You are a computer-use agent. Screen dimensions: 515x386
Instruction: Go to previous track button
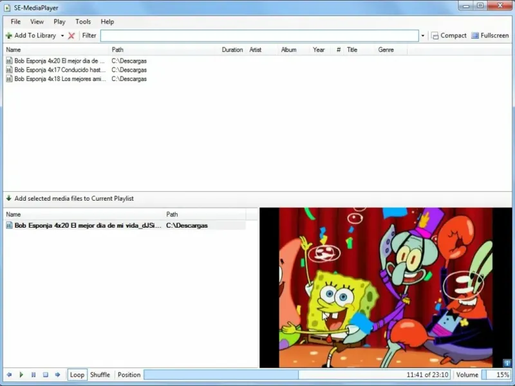tap(9, 375)
